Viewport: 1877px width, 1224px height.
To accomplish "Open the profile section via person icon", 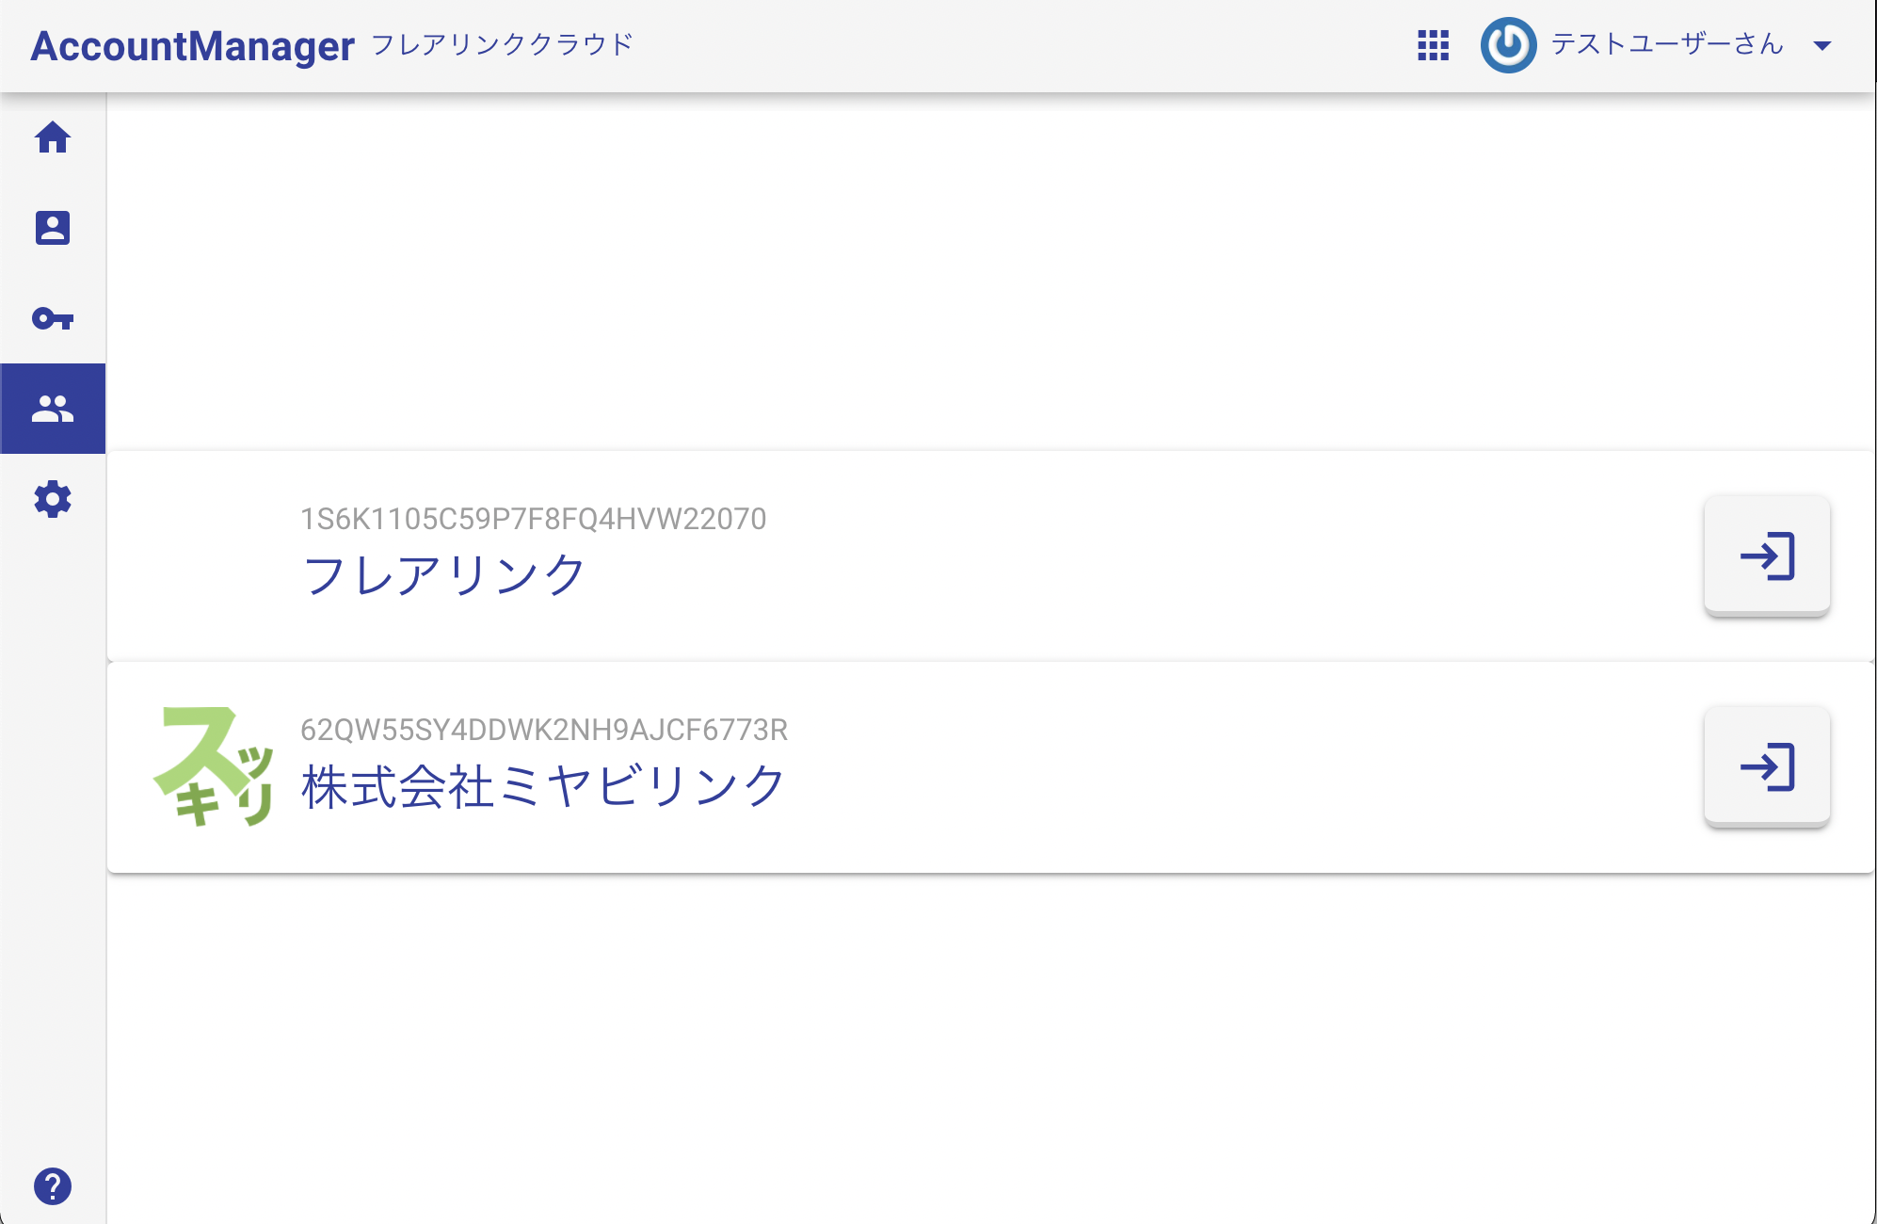I will [54, 228].
